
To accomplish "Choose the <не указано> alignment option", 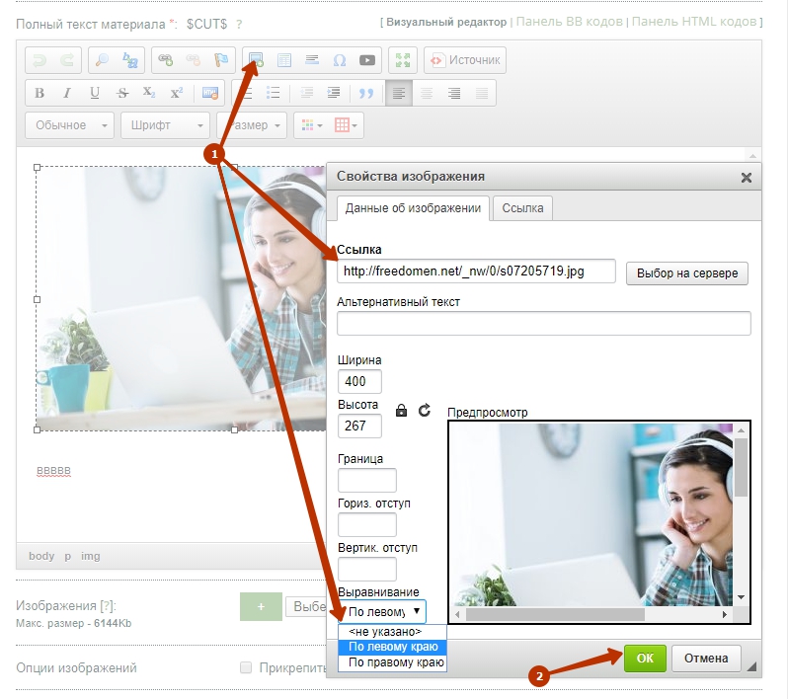I will [x=392, y=632].
